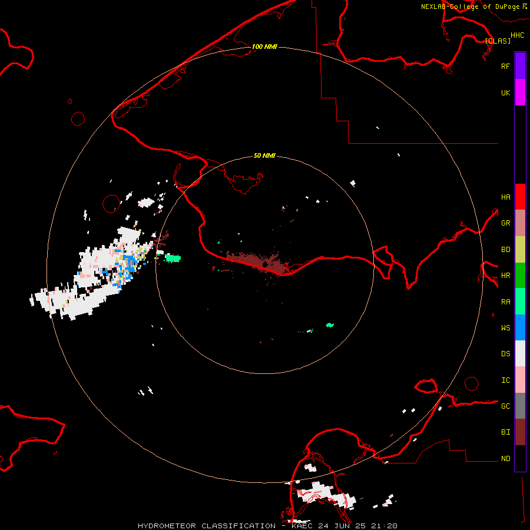Click the blue WS legend swatch

520,327
